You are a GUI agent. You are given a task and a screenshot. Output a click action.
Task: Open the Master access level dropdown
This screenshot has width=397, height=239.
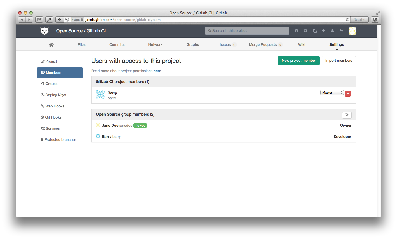click(332, 92)
